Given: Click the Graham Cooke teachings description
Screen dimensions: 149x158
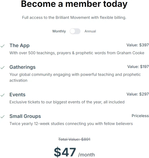Looking at the screenshot, I should click(77, 53).
